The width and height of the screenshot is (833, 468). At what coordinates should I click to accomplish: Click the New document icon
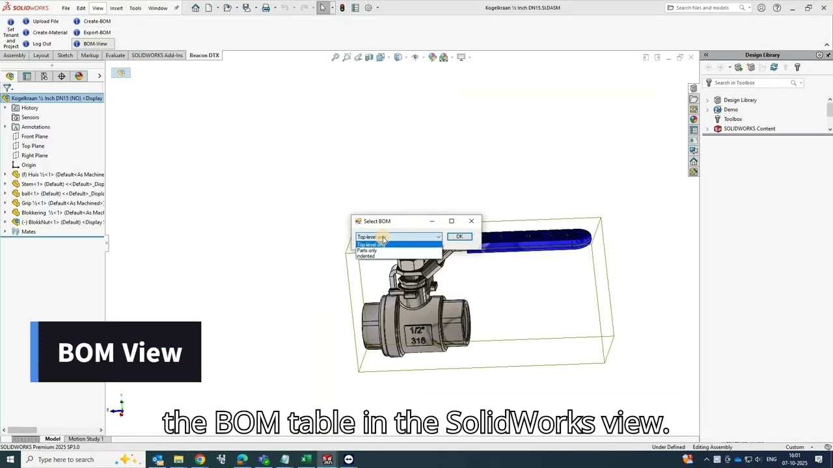tap(209, 8)
